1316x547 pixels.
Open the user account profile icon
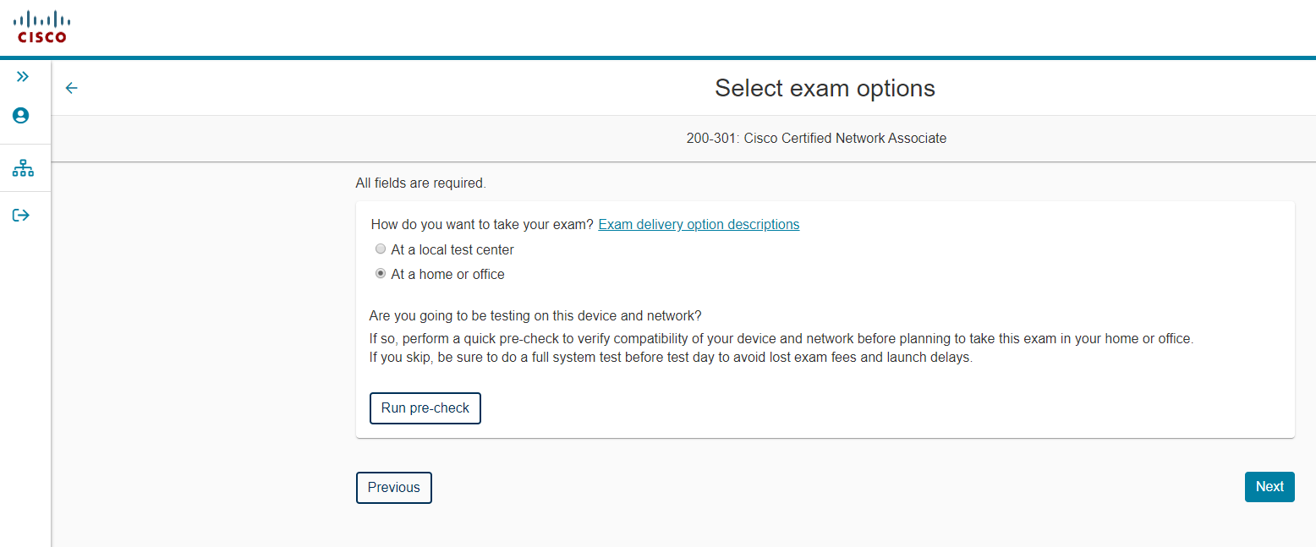(21, 116)
